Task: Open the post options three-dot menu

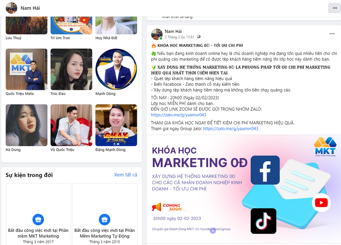Action: 332,34
